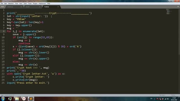Open the Help menu
The image size is (180, 101).
49,4
